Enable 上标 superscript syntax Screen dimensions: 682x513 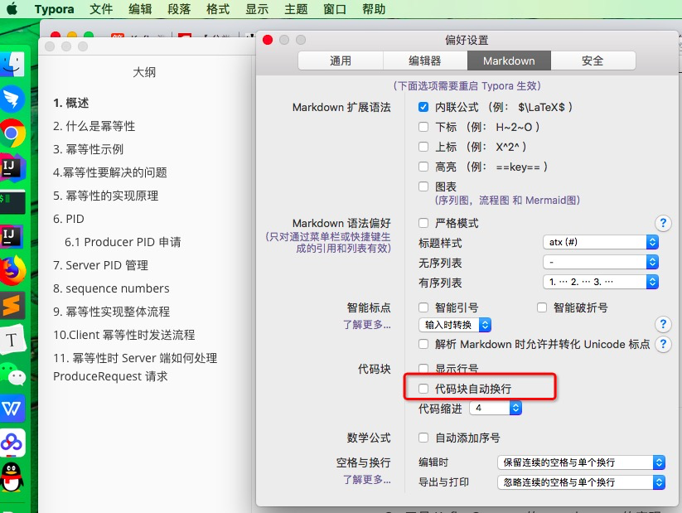(x=423, y=147)
